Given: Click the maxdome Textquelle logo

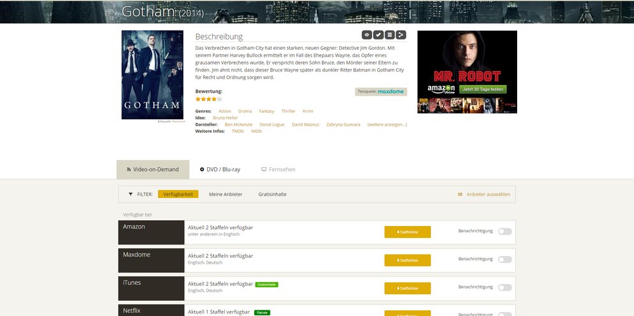Looking at the screenshot, I should (x=390, y=92).
